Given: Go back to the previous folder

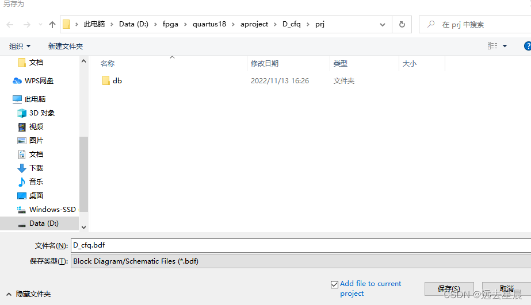Looking at the screenshot, I should pyautogui.click(x=10, y=24).
